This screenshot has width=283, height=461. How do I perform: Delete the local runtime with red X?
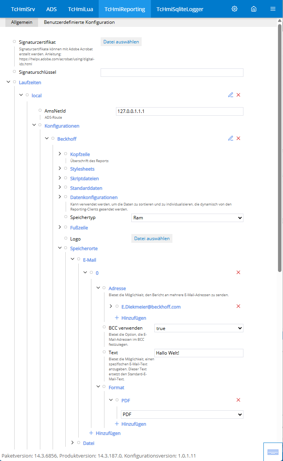click(x=238, y=95)
